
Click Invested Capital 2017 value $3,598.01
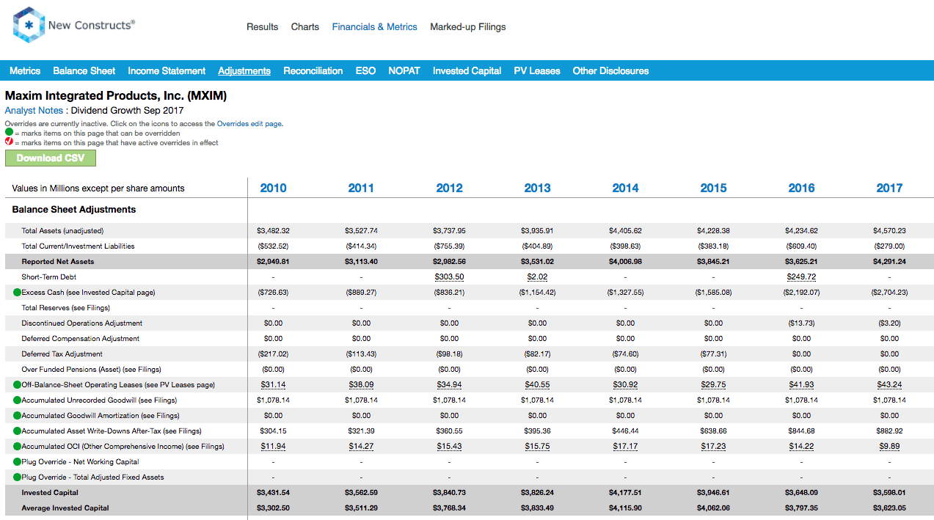click(x=889, y=493)
